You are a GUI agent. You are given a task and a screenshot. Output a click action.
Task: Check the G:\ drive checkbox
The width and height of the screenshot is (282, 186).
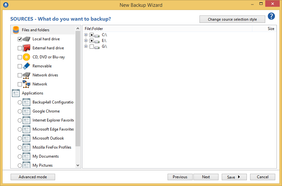tap(91, 46)
